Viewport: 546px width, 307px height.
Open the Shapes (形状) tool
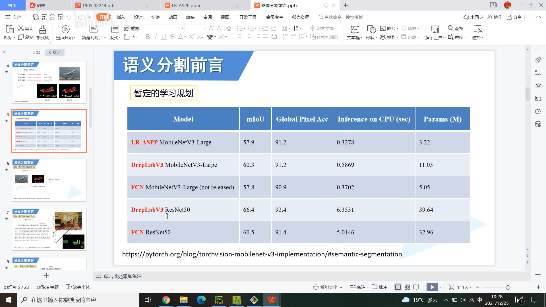coord(371,29)
